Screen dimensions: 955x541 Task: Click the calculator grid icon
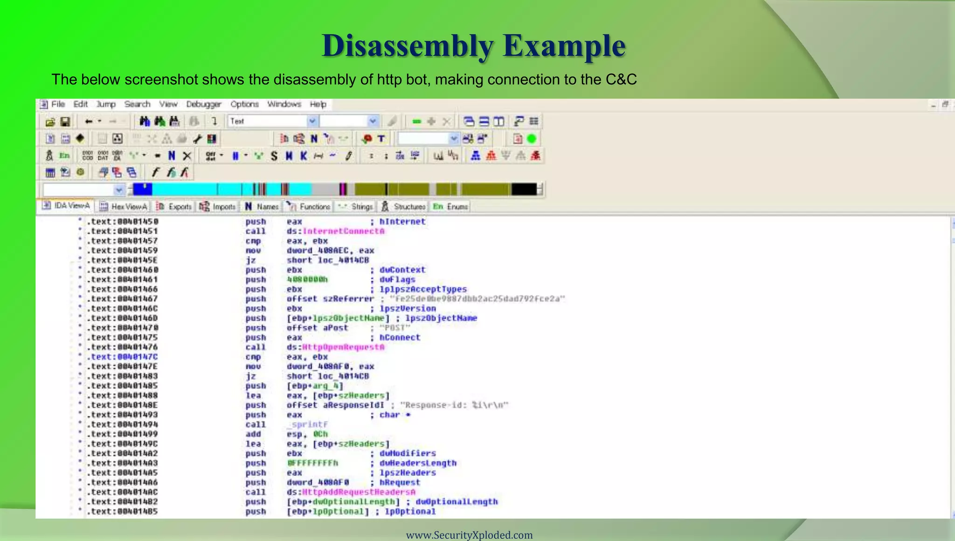(50, 173)
